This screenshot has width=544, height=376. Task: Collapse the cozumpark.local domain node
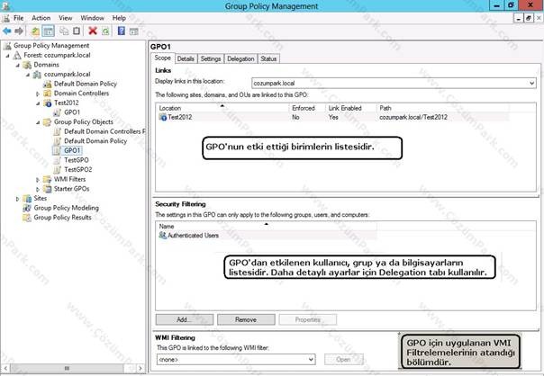pyautogui.click(x=28, y=75)
